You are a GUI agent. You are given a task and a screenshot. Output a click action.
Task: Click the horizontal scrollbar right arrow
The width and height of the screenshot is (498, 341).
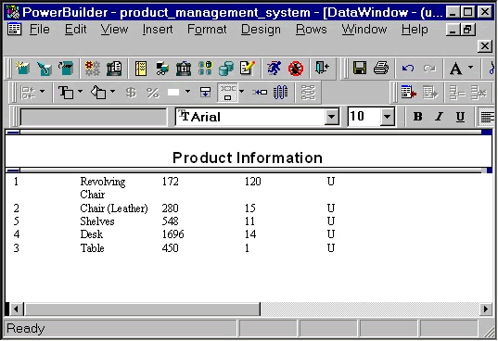point(486,309)
